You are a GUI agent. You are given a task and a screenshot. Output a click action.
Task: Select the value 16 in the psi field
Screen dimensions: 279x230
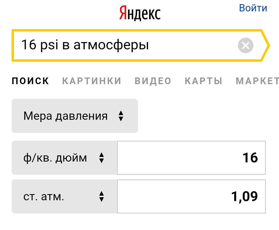click(x=191, y=158)
